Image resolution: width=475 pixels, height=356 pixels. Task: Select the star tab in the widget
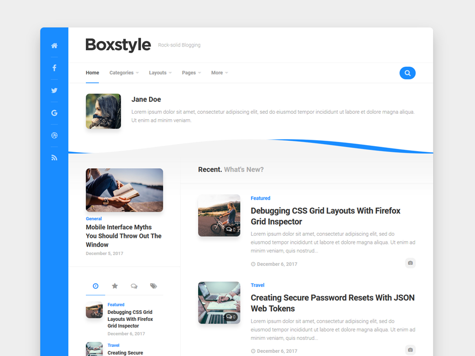(114, 286)
